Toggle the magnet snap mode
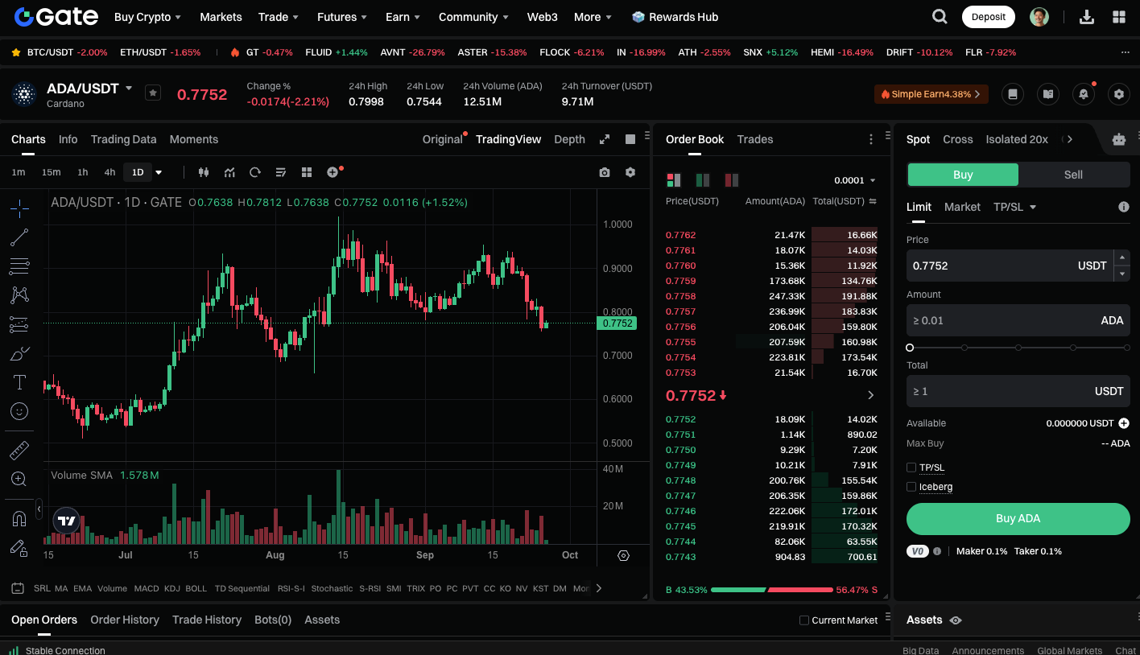1140x655 pixels. point(19,518)
